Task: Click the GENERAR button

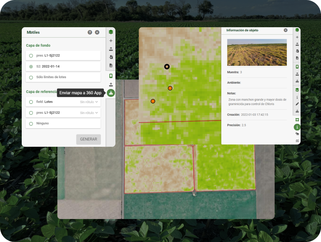Action: pyautogui.click(x=89, y=139)
